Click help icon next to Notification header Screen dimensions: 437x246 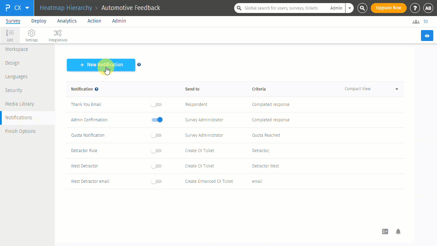pos(97,89)
